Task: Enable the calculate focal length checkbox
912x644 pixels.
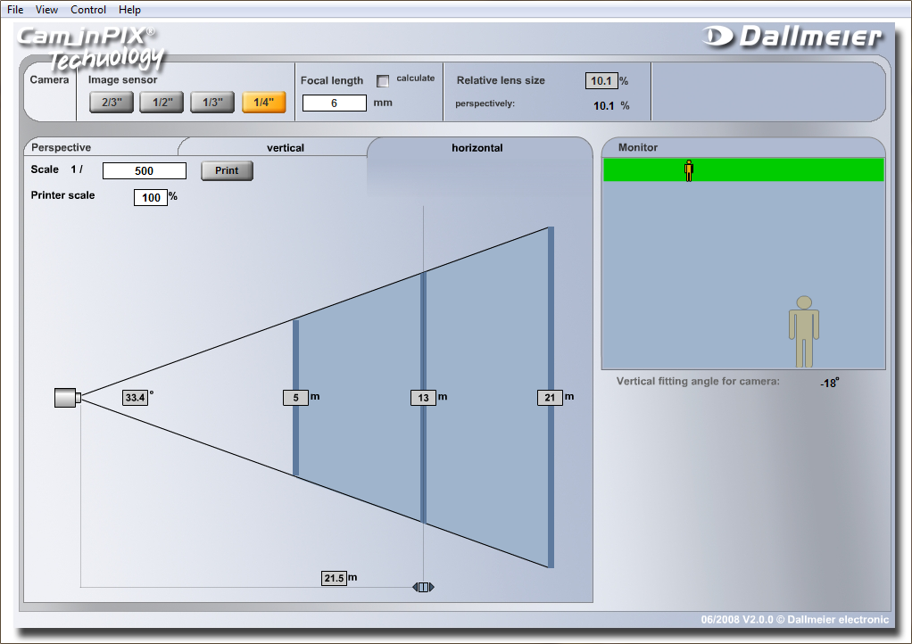Action: pos(384,81)
